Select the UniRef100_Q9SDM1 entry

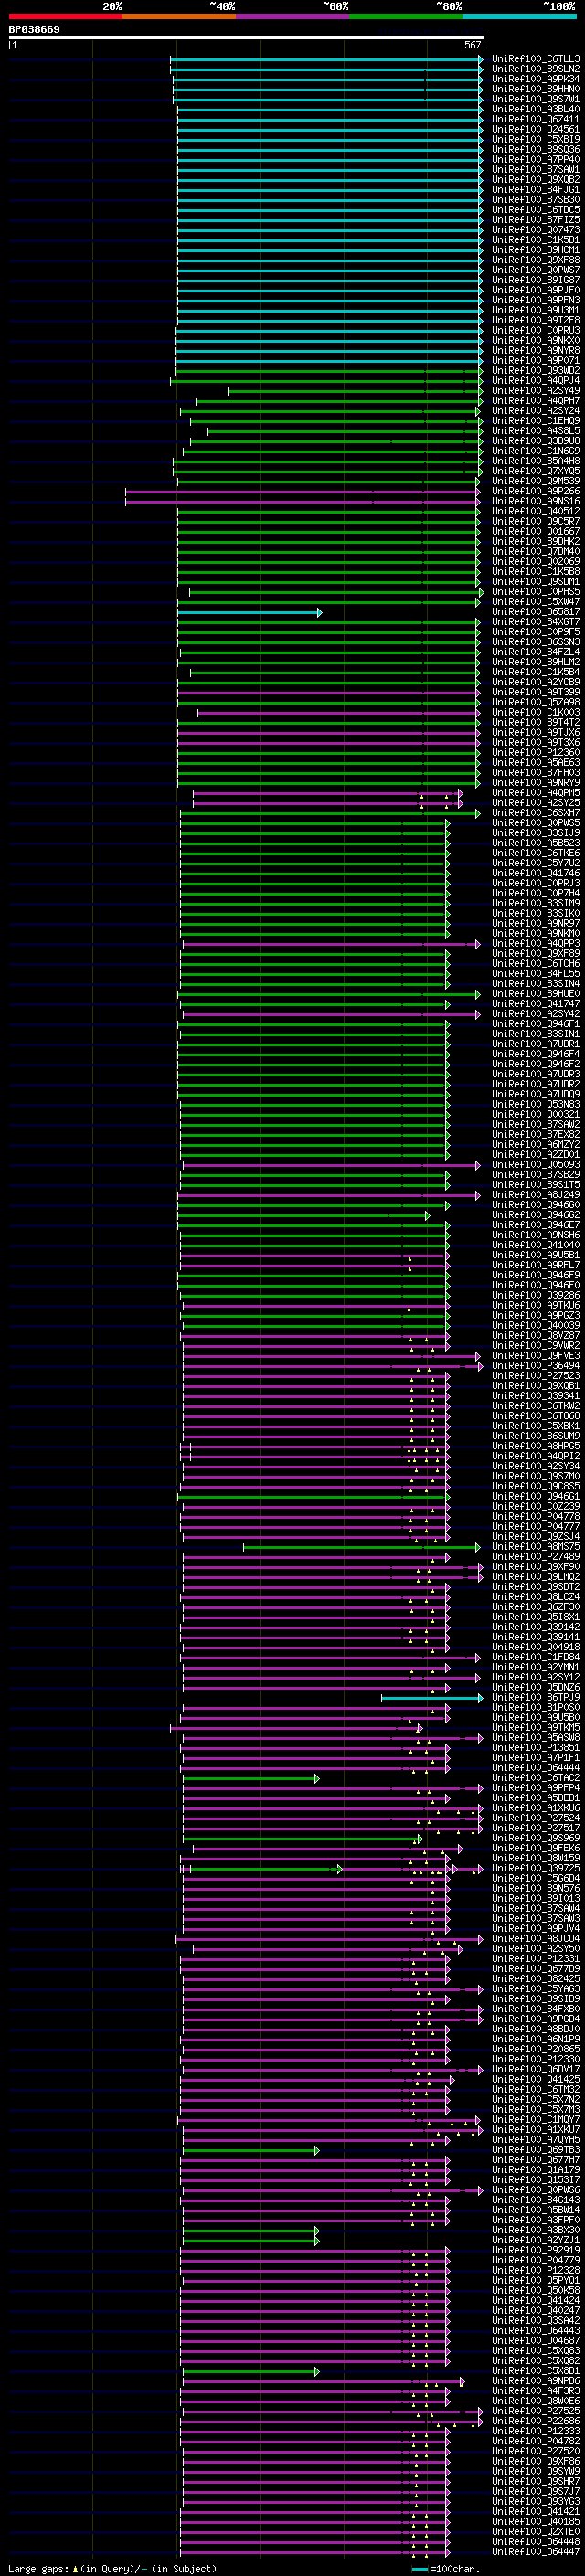point(535,582)
